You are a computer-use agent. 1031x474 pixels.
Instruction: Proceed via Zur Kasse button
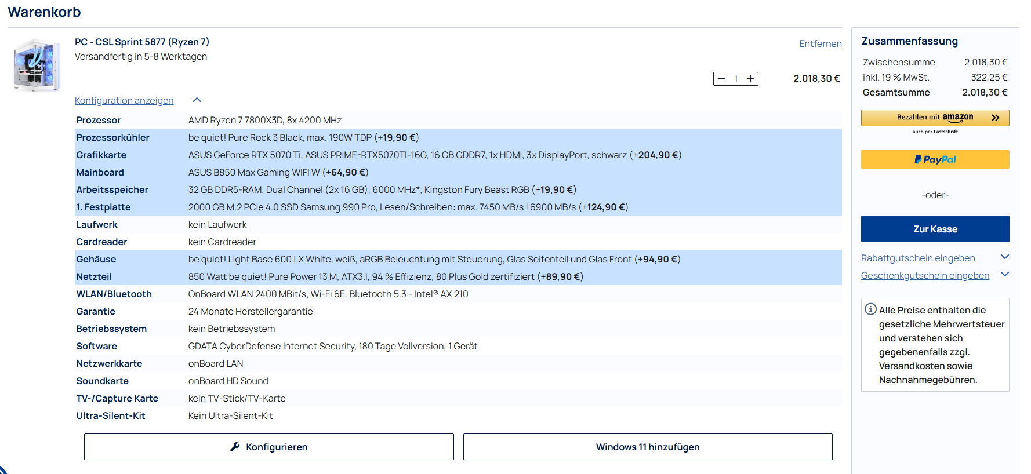click(935, 229)
